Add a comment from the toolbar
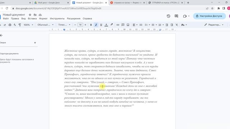The height and width of the screenshot is (129, 230). pos(123,25)
